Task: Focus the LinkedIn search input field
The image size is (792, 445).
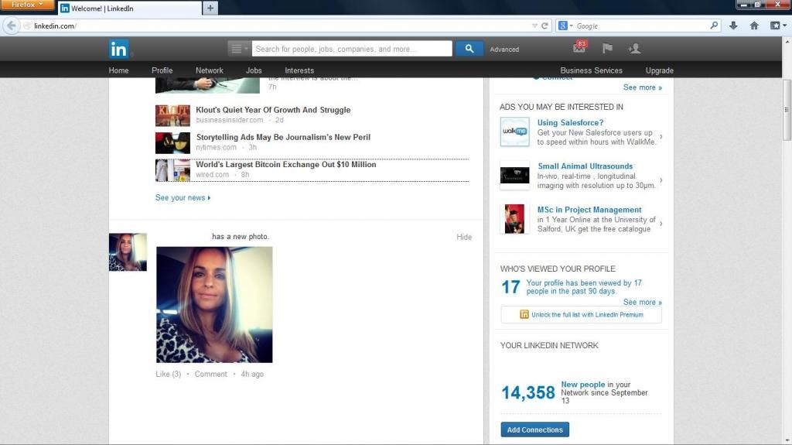Action: pos(352,49)
